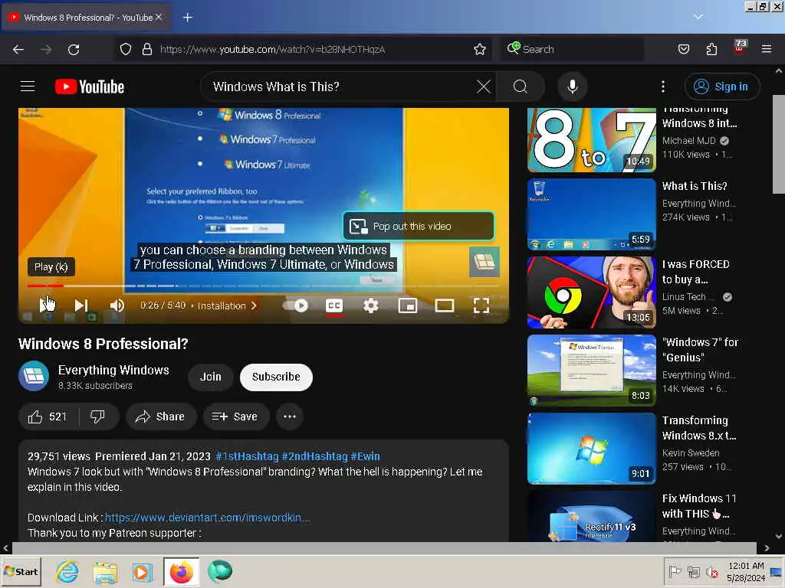785x588 pixels.
Task: Enable miniplayer mode
Action: pos(408,305)
